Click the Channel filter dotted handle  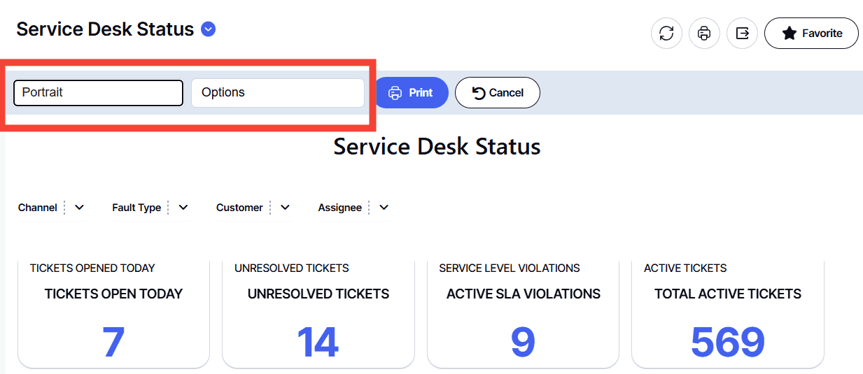(64, 208)
